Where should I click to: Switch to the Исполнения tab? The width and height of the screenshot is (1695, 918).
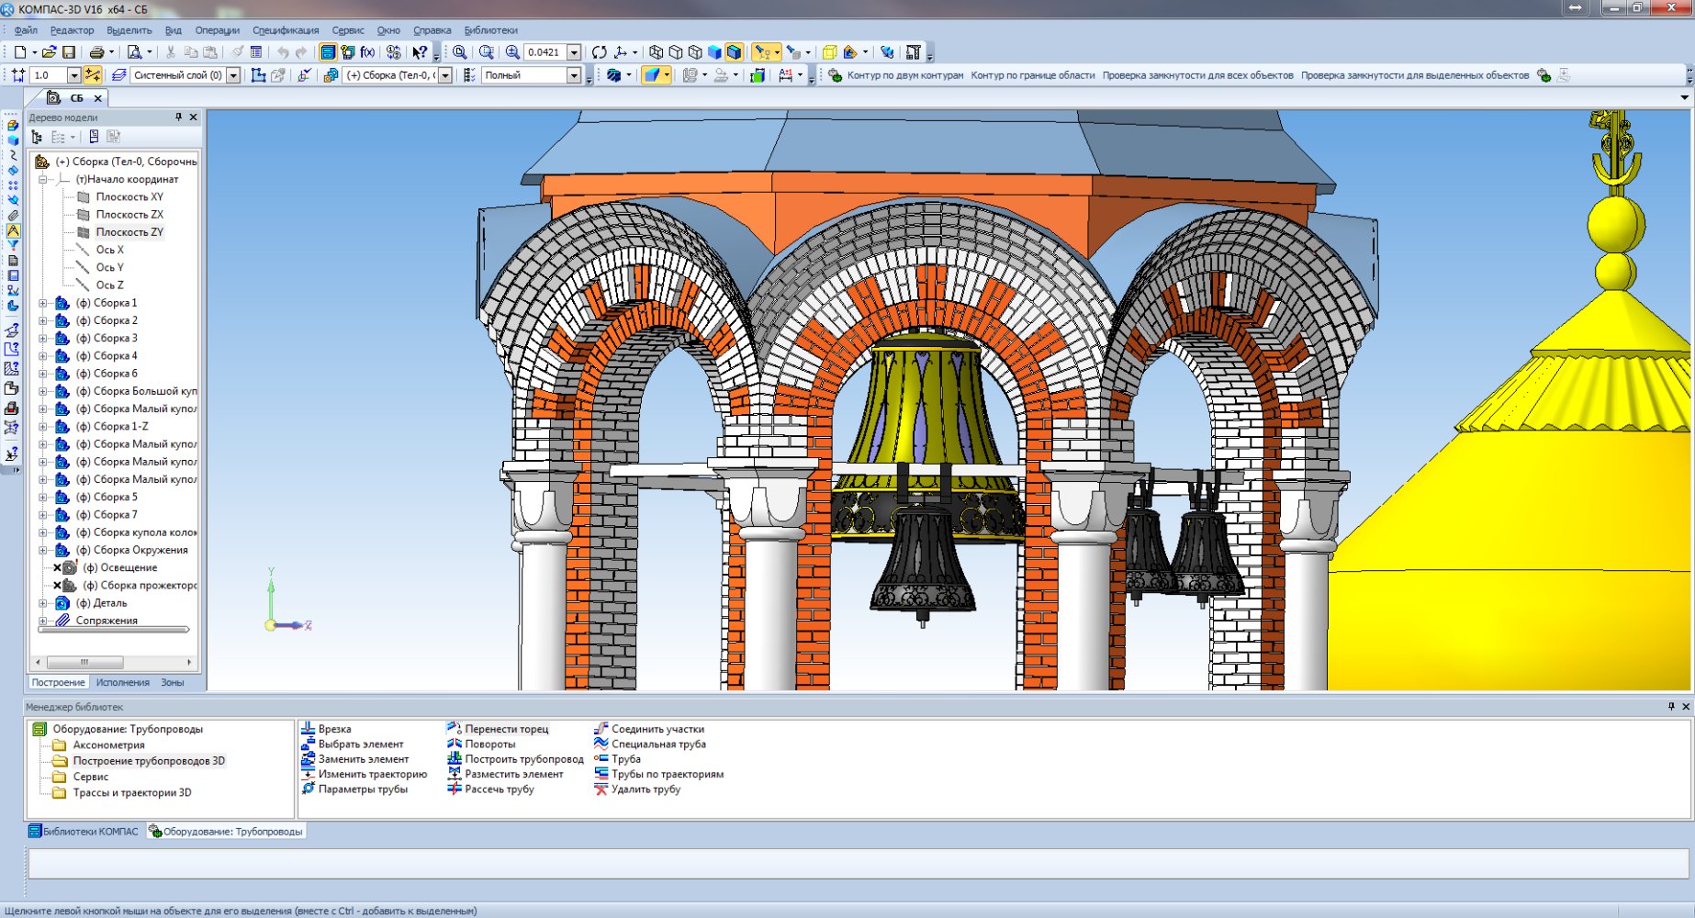pos(122,682)
